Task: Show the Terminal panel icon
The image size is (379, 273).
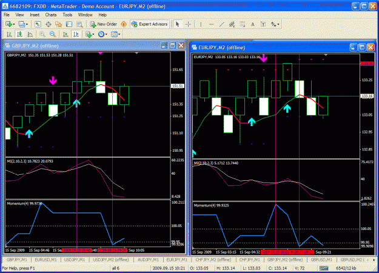Action: [x=69, y=24]
